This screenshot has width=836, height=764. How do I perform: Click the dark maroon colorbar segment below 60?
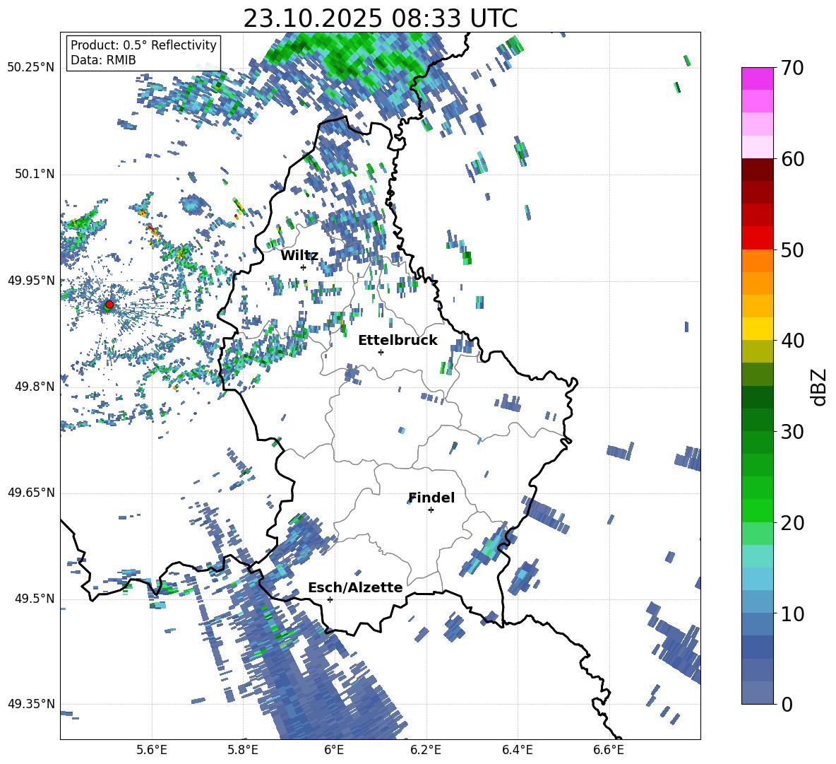758,170
